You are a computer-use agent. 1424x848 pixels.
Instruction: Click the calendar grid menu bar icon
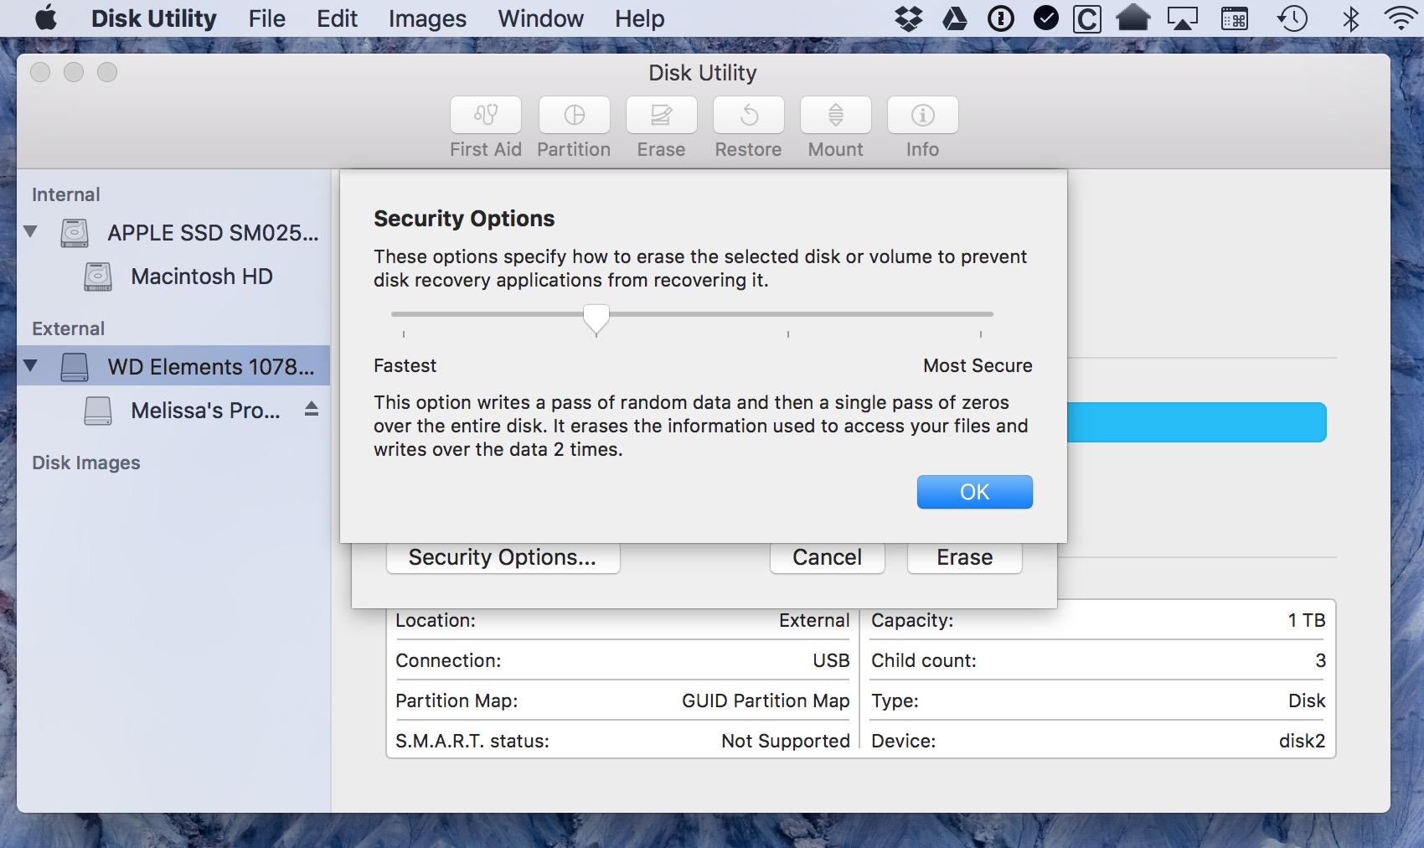[1234, 18]
